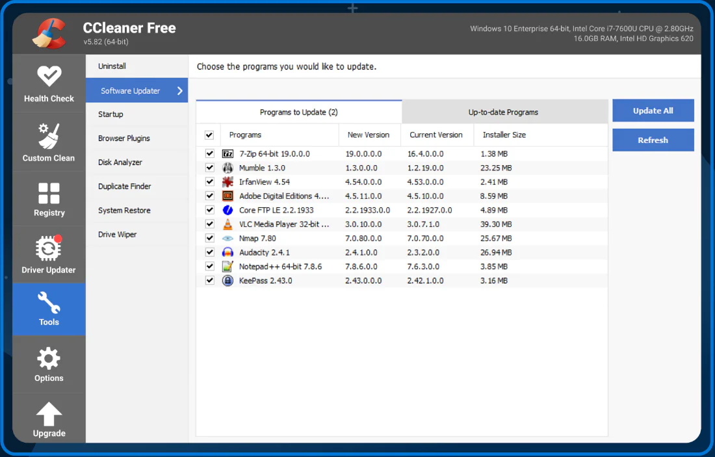This screenshot has height=457, width=715.
Task: Open the Health Check panel
Action: (x=49, y=83)
